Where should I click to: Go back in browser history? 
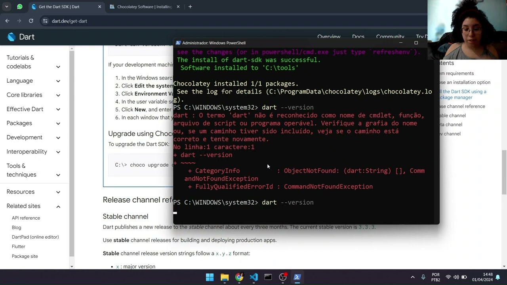[7, 21]
